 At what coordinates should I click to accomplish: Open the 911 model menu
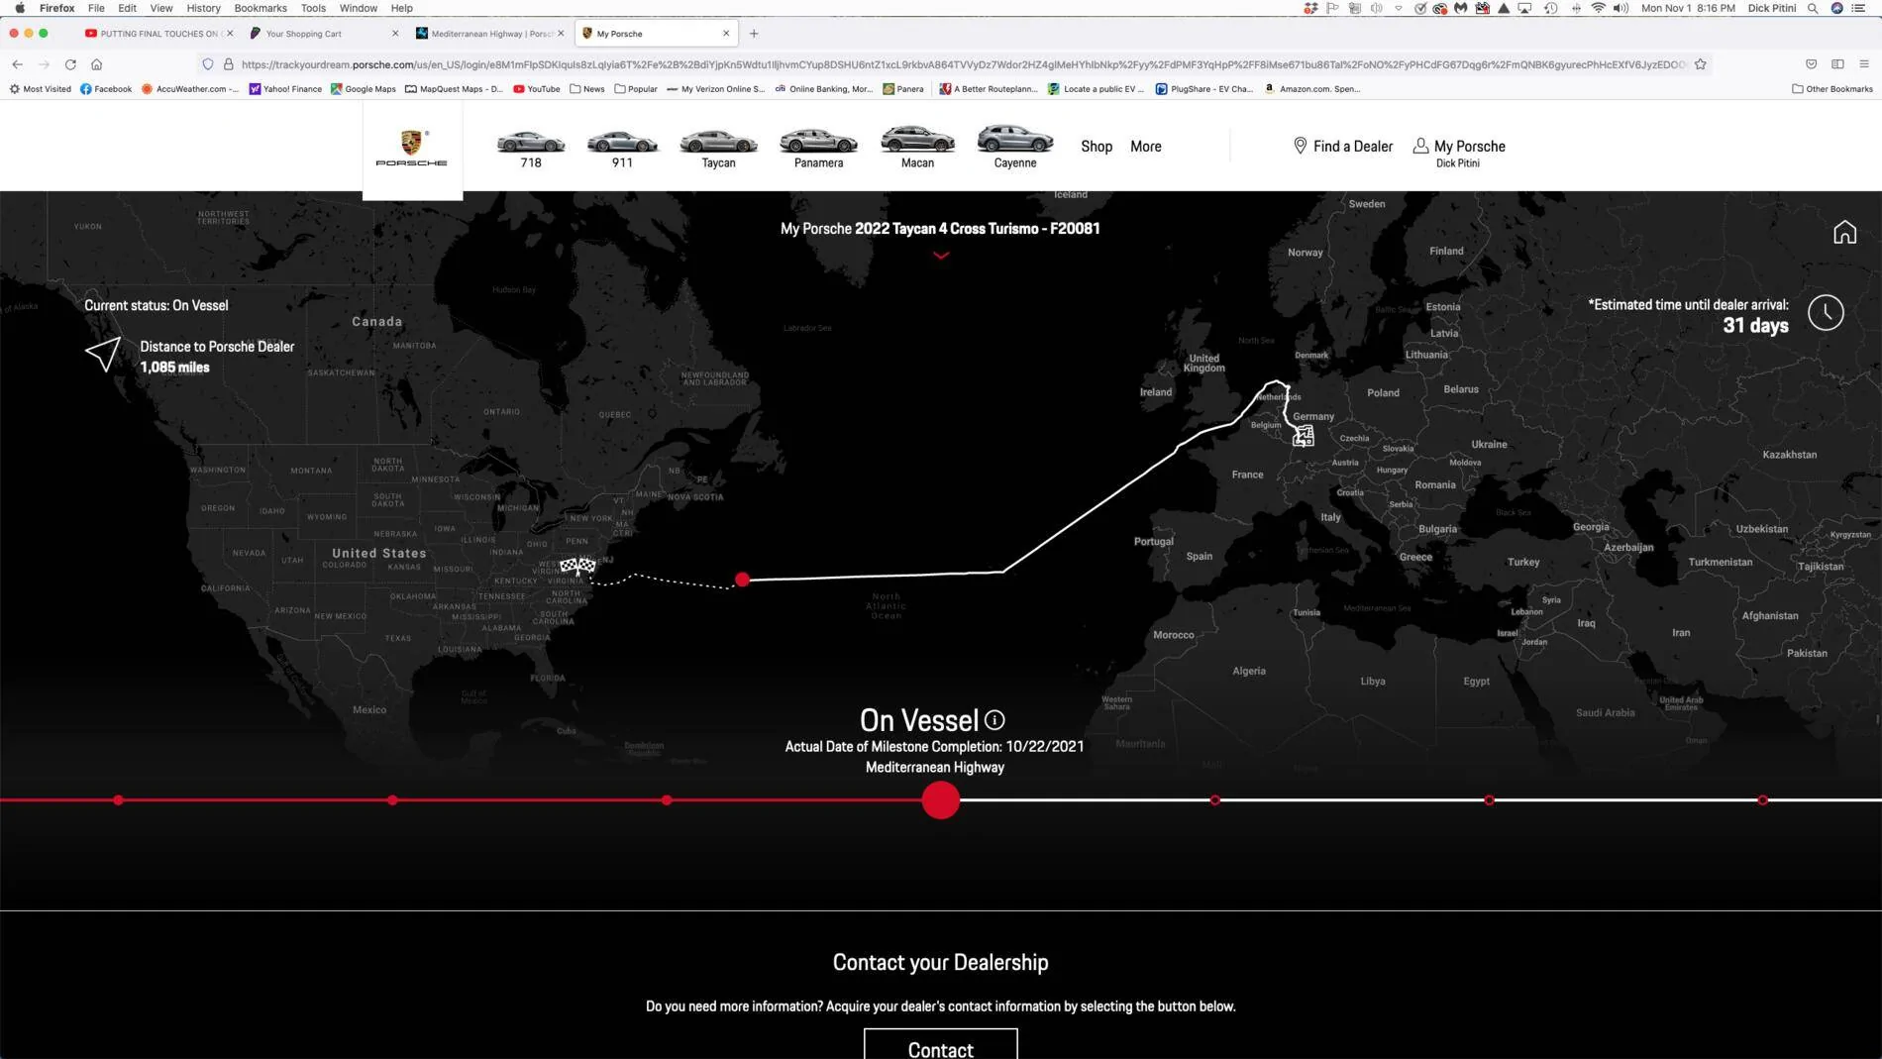pyautogui.click(x=622, y=148)
